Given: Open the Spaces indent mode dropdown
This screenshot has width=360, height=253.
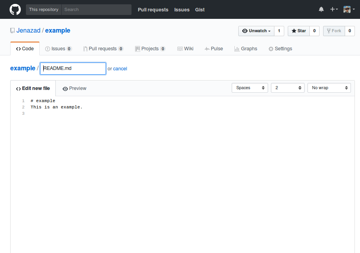Looking at the screenshot, I should pos(250,88).
